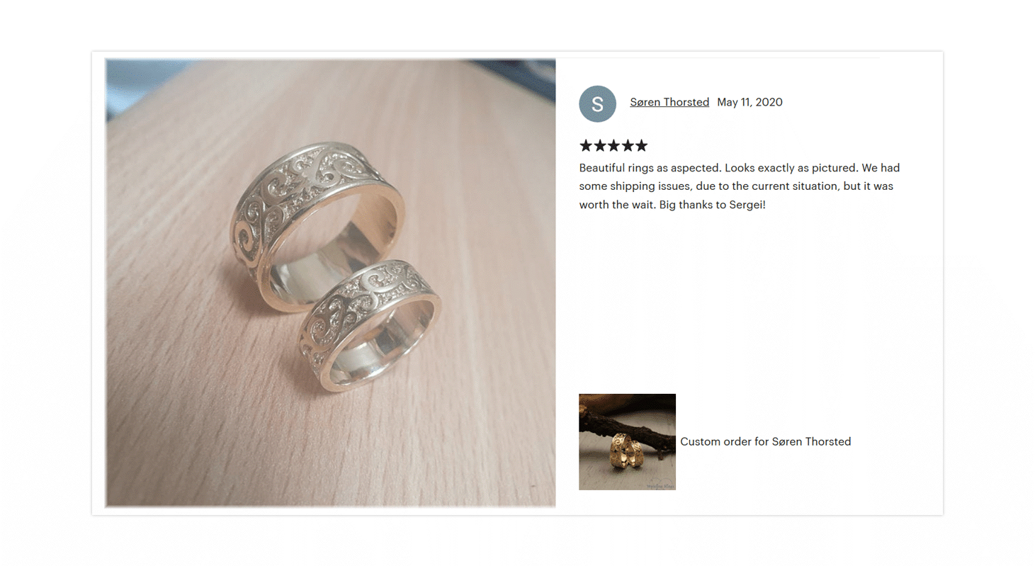Click the second star of the rating
This screenshot has height=566, width=1035.
tap(599, 146)
